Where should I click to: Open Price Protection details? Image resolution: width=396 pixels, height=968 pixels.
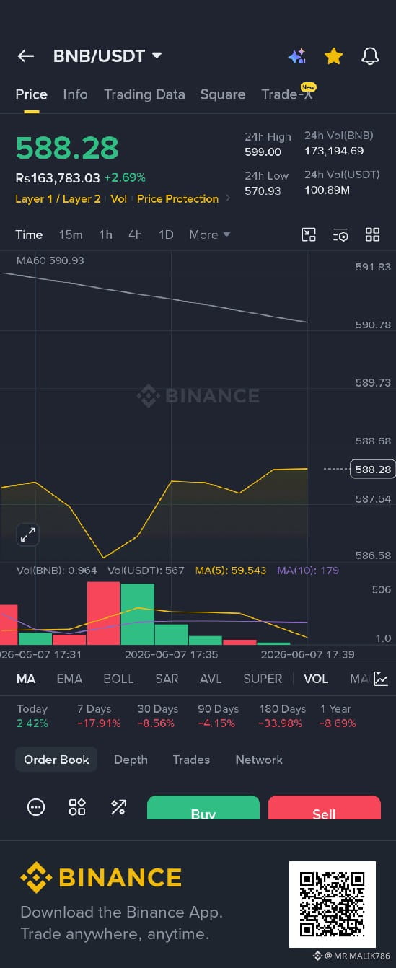[177, 199]
